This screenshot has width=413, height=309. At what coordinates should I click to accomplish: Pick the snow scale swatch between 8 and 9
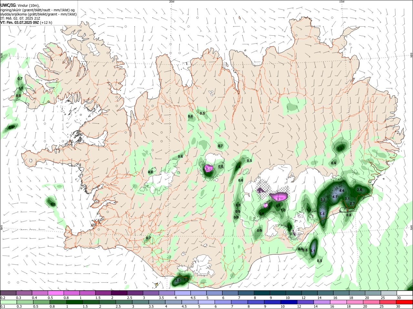click(262, 293)
